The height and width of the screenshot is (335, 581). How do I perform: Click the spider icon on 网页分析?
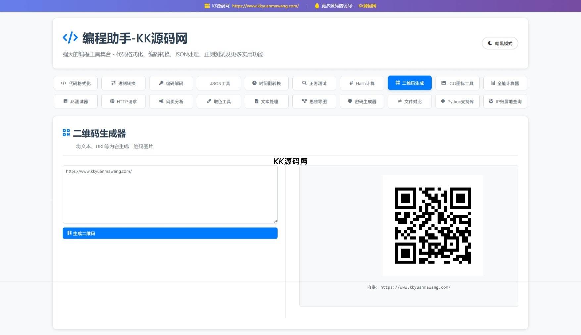point(161,101)
